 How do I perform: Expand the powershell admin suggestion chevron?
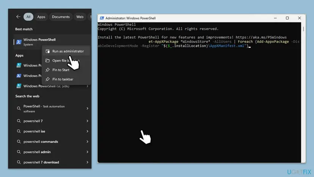click(88, 152)
